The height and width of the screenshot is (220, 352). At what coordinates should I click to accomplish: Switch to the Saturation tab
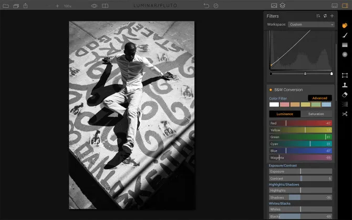coord(316,114)
